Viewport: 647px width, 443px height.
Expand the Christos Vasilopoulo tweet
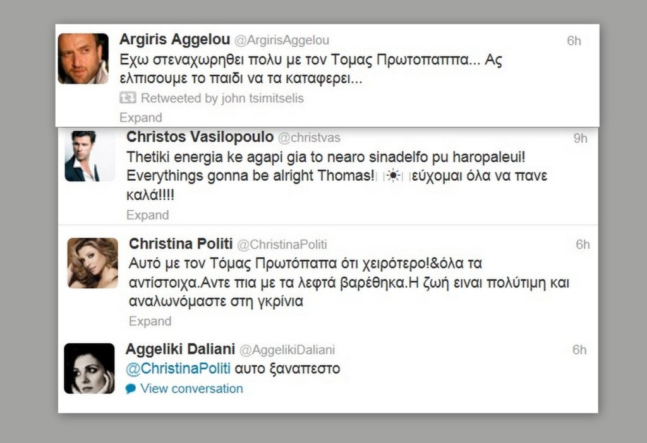(148, 215)
